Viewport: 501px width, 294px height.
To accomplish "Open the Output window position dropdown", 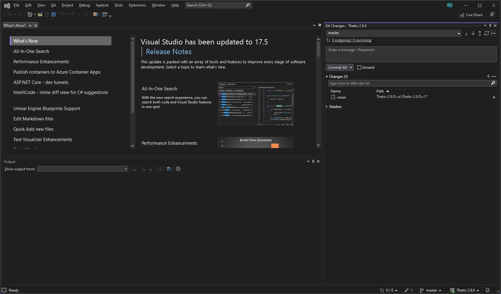I will click(x=308, y=161).
